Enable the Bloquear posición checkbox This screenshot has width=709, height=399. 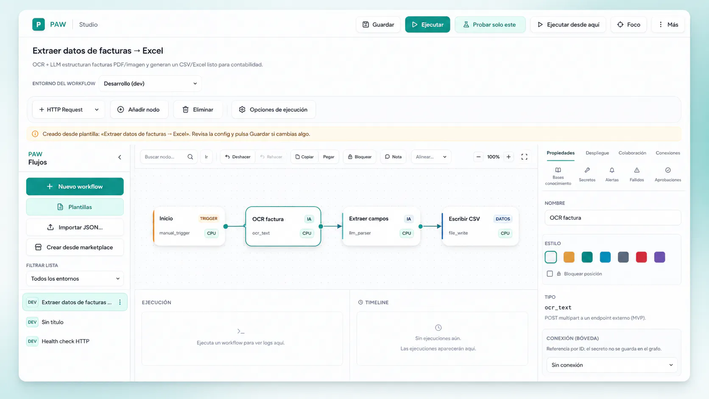(550, 274)
